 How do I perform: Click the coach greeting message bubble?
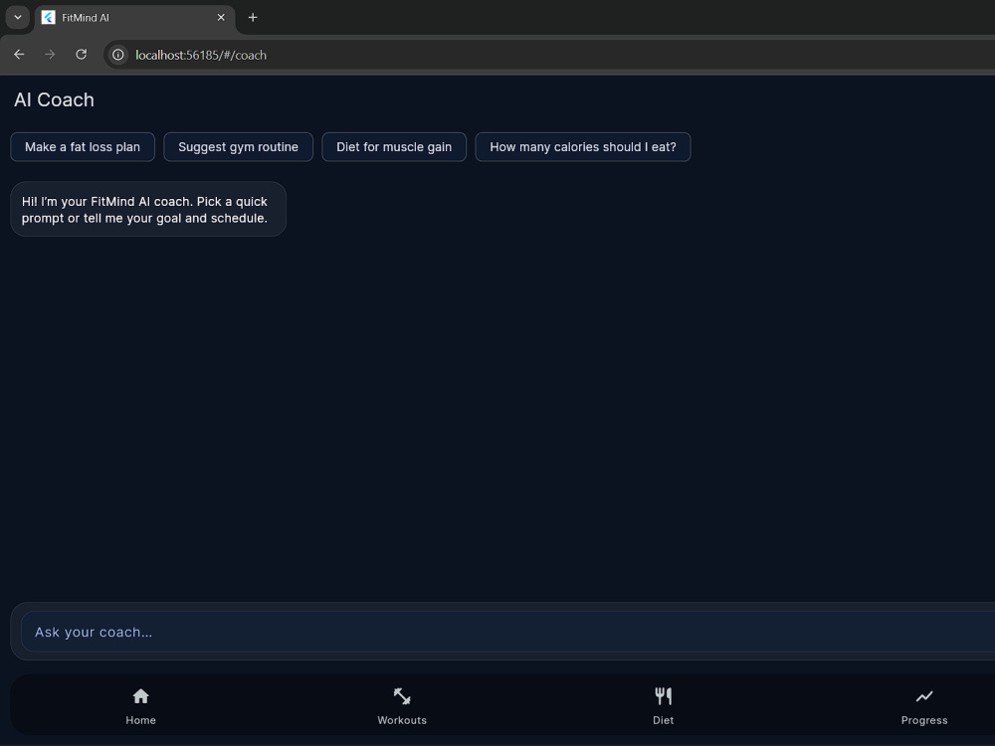coord(148,209)
